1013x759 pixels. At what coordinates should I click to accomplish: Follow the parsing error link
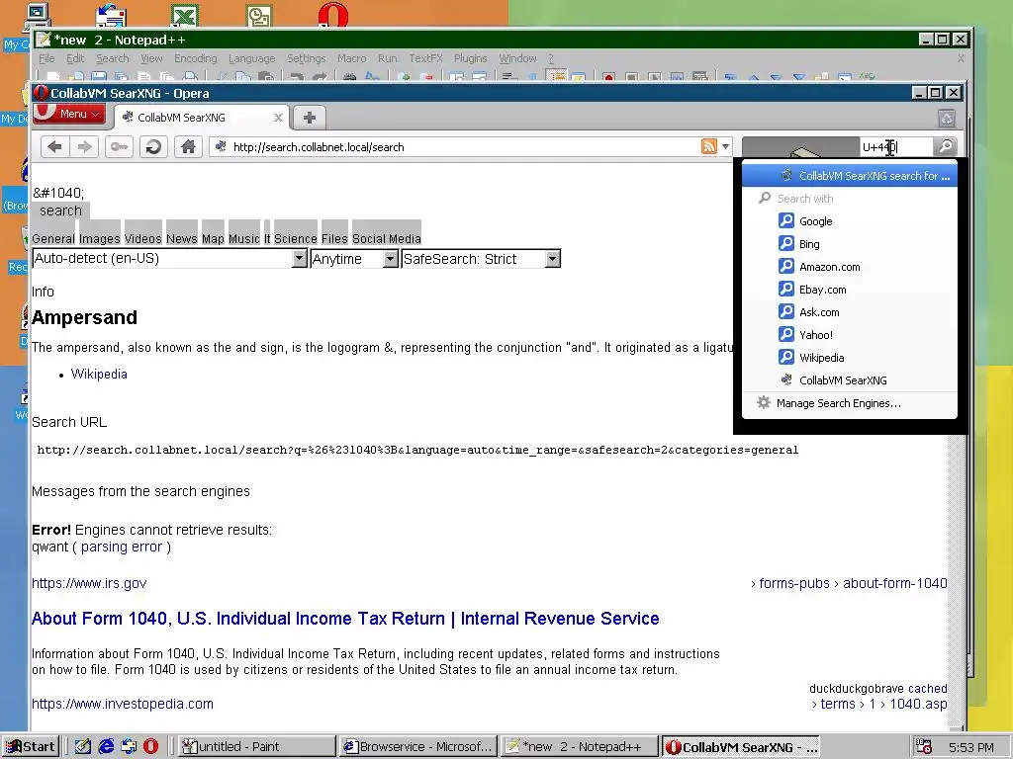pyautogui.click(x=122, y=547)
